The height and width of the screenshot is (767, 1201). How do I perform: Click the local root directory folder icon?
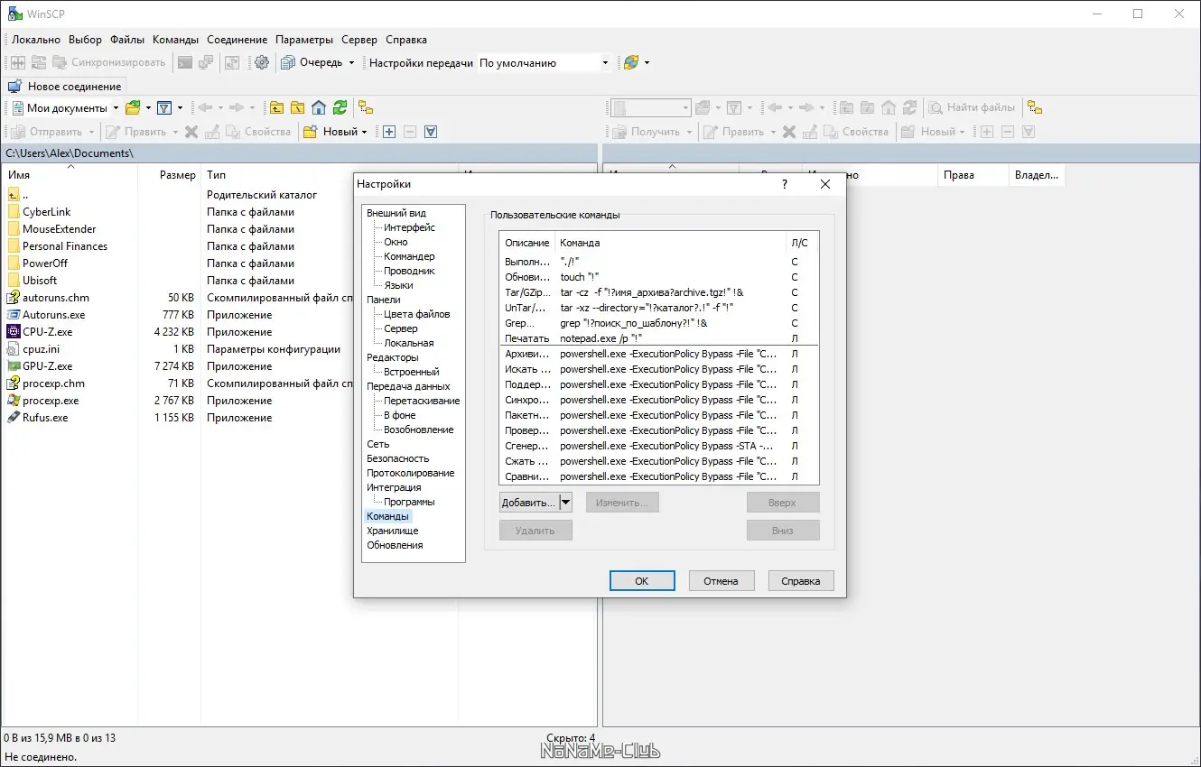click(x=297, y=107)
